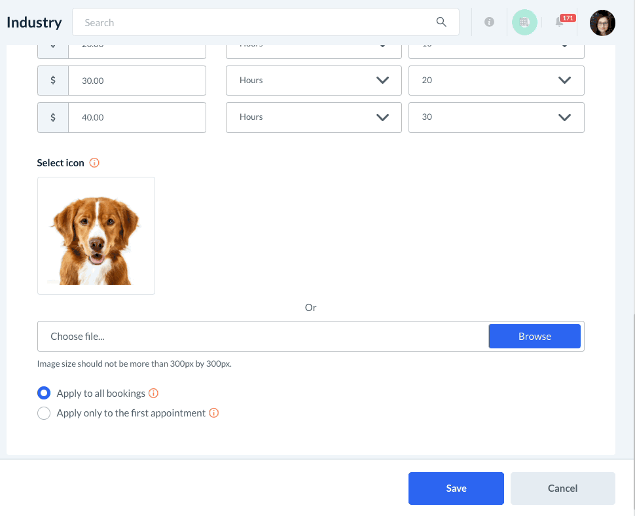Click info icon beside Apply to all bookings
Viewport: 635px width, 516px height.
(x=153, y=394)
